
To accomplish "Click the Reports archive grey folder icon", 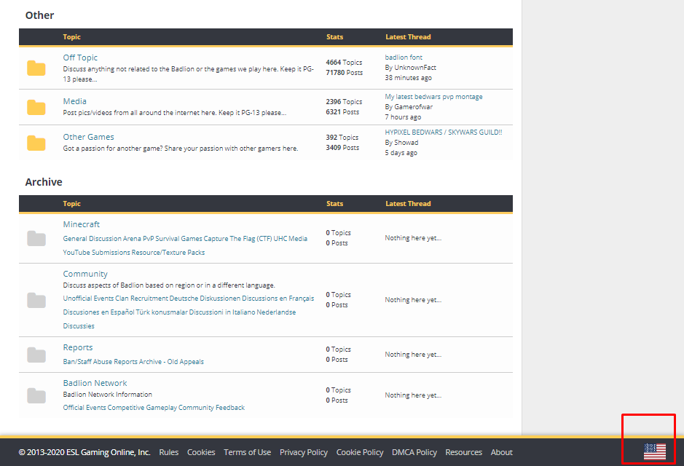I will (x=36, y=355).
